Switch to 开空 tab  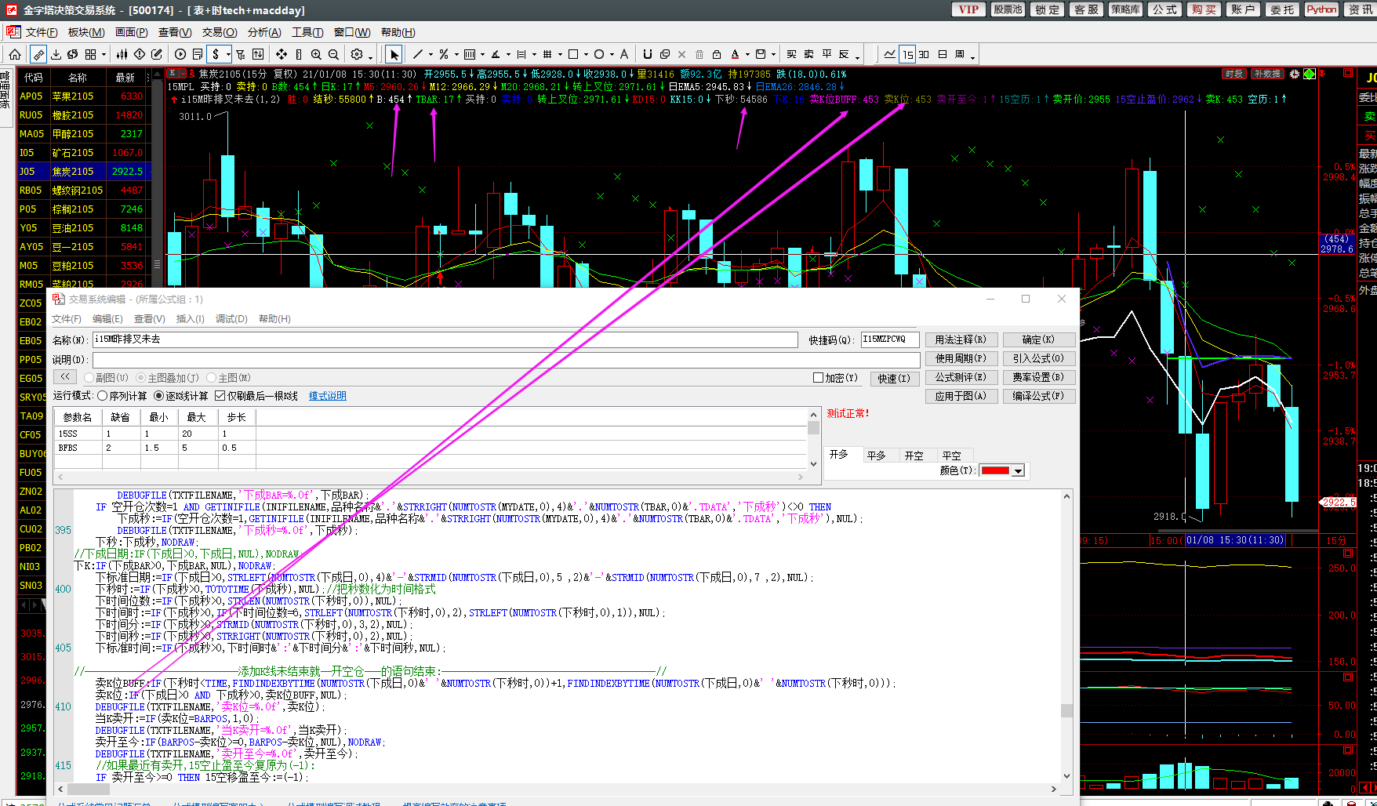point(914,456)
